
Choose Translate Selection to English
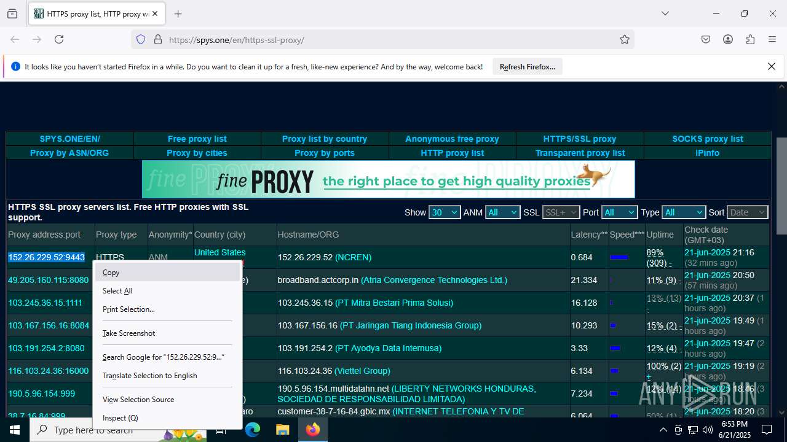coord(167,376)
